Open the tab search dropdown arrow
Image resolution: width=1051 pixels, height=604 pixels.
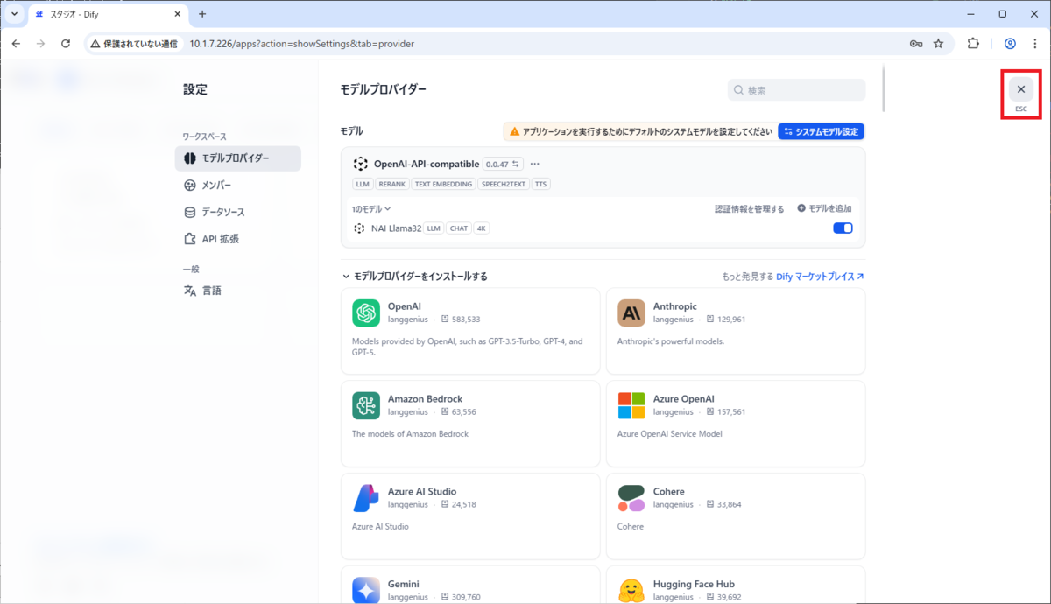click(15, 14)
